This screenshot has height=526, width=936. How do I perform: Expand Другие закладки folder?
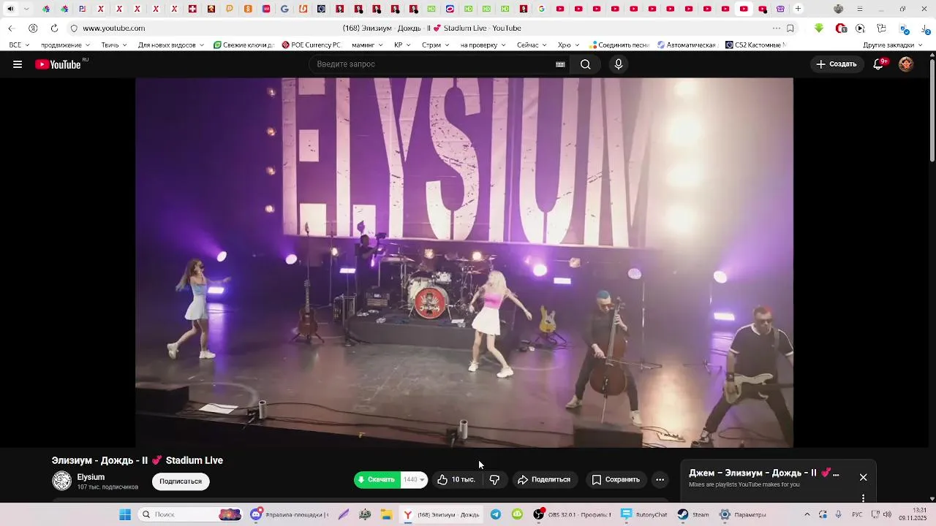tap(894, 45)
